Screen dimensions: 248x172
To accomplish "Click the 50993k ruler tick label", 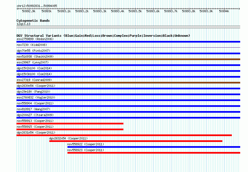I will (x=47, y=11).
